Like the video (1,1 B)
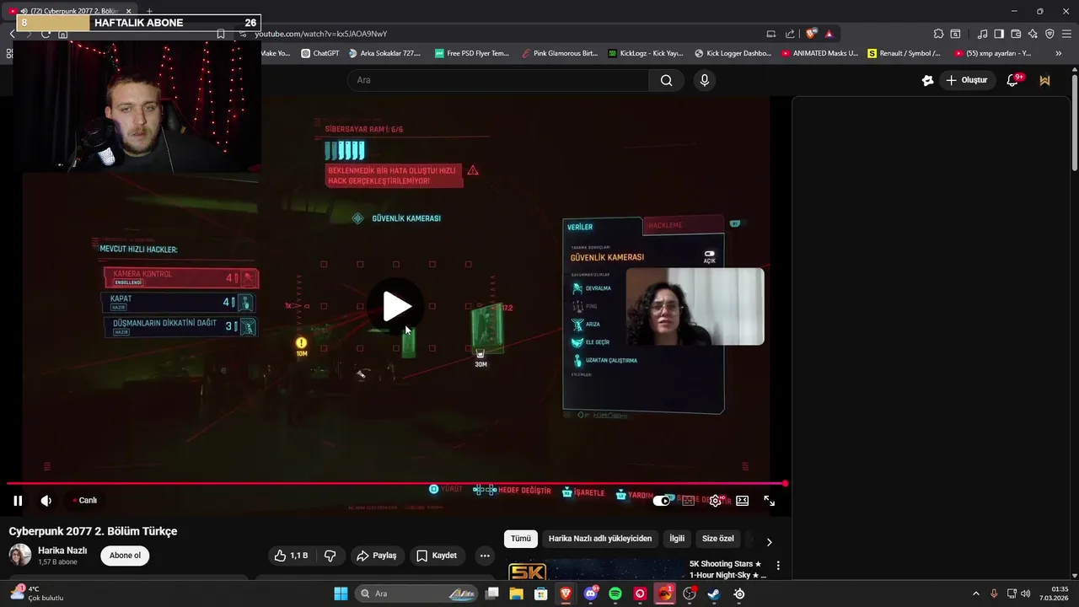The width and height of the screenshot is (1079, 607). (x=291, y=556)
